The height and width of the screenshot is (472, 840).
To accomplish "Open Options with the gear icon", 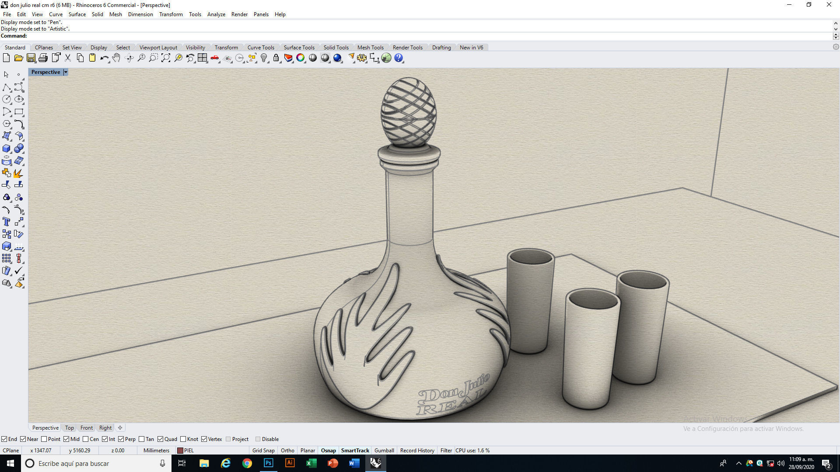I will (362, 58).
